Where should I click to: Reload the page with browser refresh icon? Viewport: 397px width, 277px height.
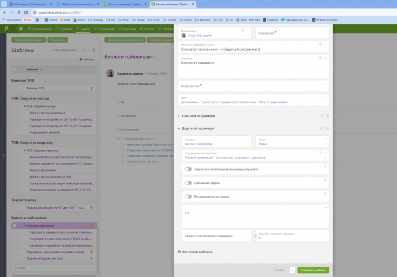19,12
